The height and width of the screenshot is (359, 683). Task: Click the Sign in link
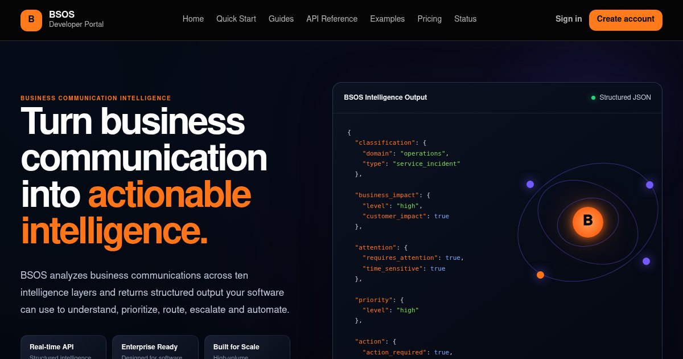click(x=569, y=19)
